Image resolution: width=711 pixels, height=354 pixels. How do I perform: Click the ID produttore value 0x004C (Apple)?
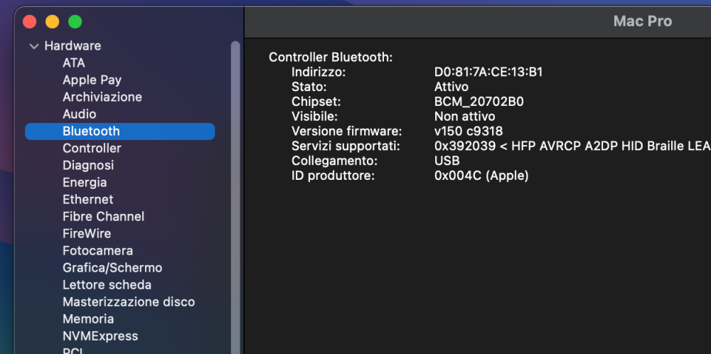click(481, 176)
